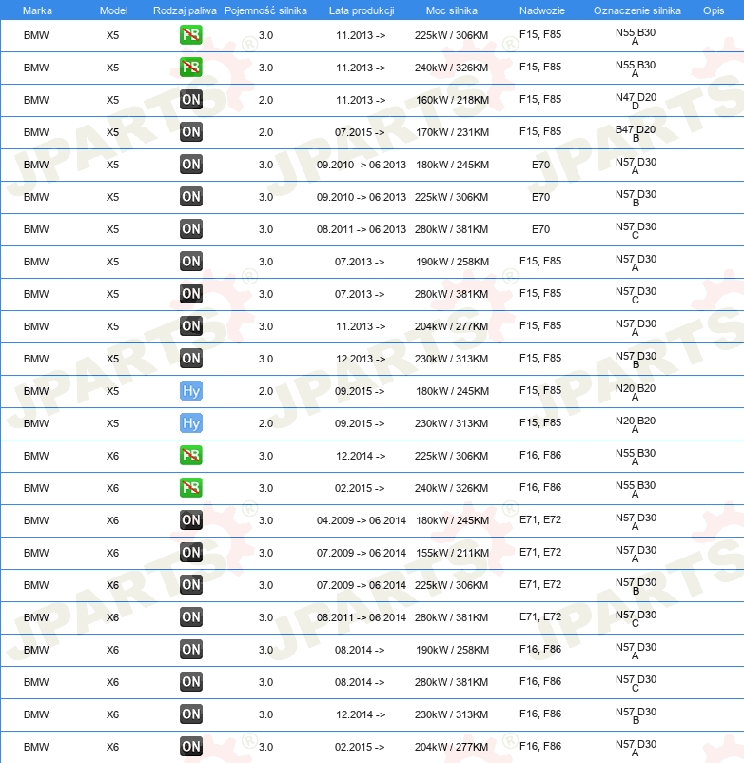Click the Oznaczenie silnika column header
Screen dimensions: 744x763
tap(636, 10)
